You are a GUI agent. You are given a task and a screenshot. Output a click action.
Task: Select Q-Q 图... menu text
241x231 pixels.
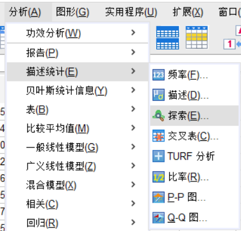pos(187,218)
